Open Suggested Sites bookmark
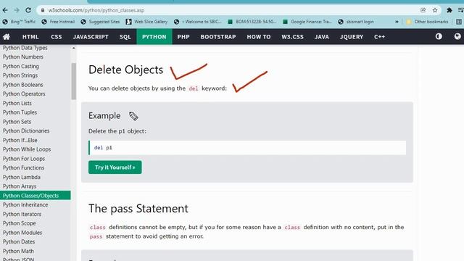This screenshot has height=261, width=464. point(100,22)
